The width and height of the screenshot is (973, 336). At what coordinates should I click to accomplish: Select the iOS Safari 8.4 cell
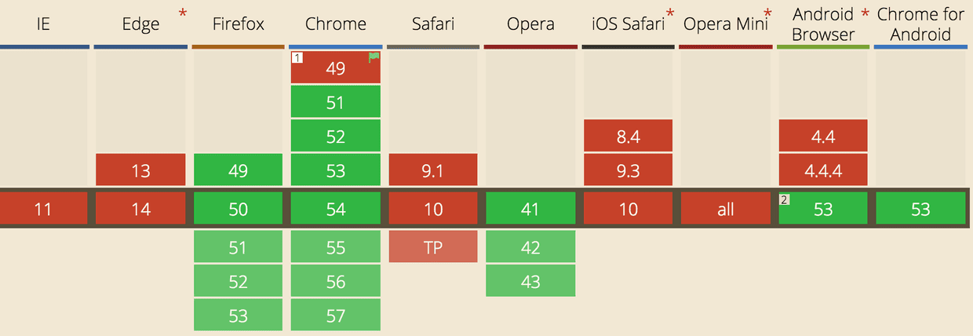(628, 137)
